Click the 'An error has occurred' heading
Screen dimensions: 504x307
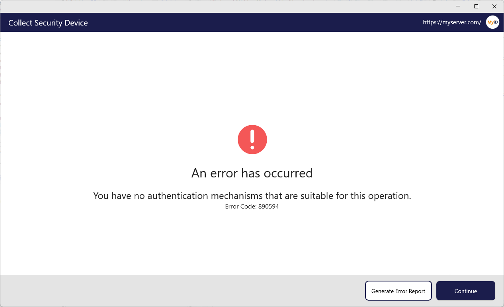click(252, 173)
